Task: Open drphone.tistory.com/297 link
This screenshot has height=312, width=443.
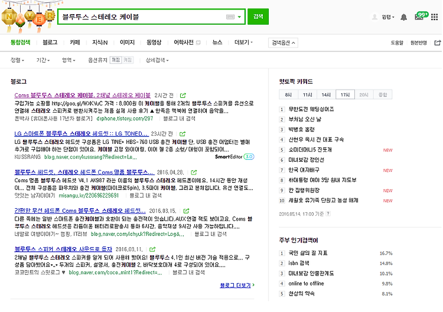Action: (125, 119)
